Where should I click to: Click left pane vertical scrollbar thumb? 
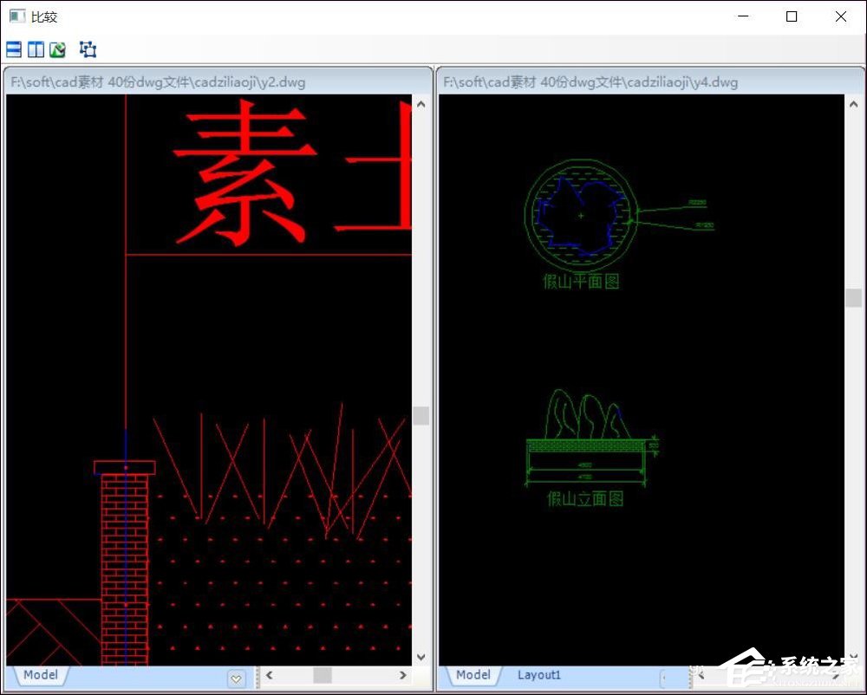tap(420, 416)
